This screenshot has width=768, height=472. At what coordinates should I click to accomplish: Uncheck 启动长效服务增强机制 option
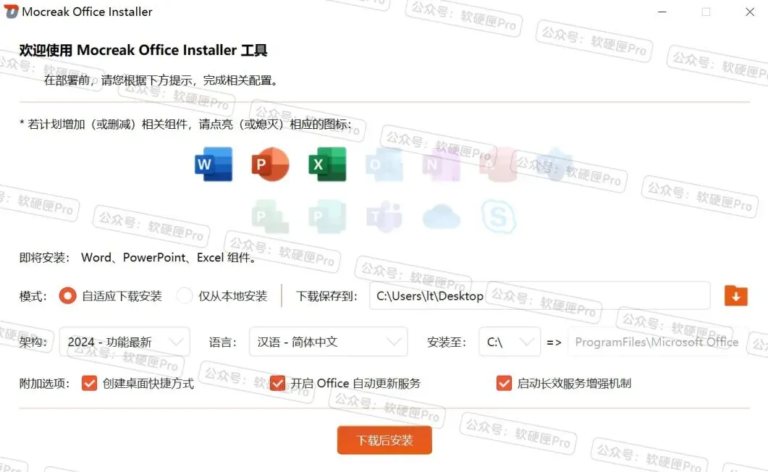(x=504, y=383)
